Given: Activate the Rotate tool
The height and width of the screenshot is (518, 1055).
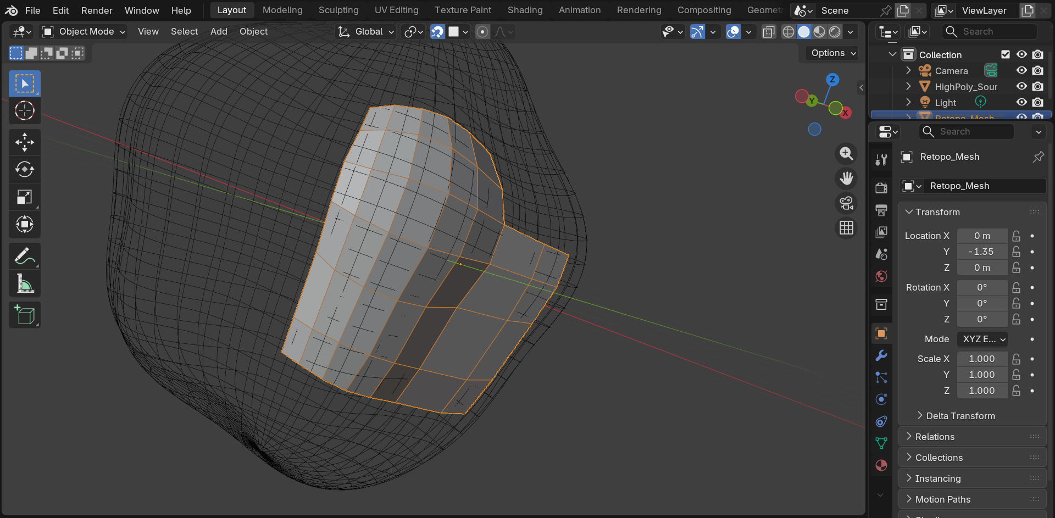Looking at the screenshot, I should tap(24, 169).
